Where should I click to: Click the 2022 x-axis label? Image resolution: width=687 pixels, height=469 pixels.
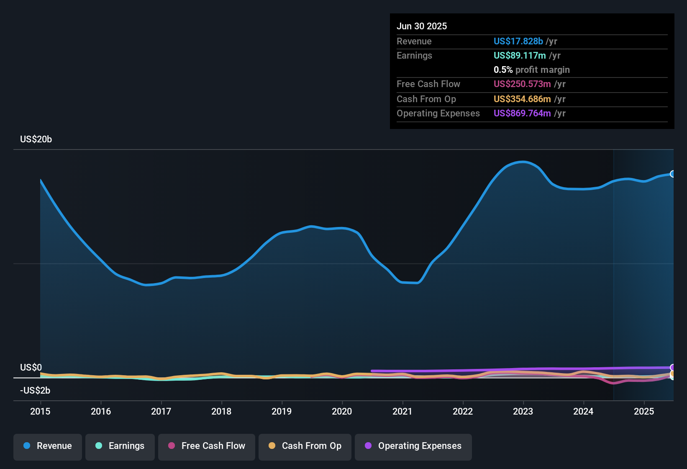click(x=463, y=412)
